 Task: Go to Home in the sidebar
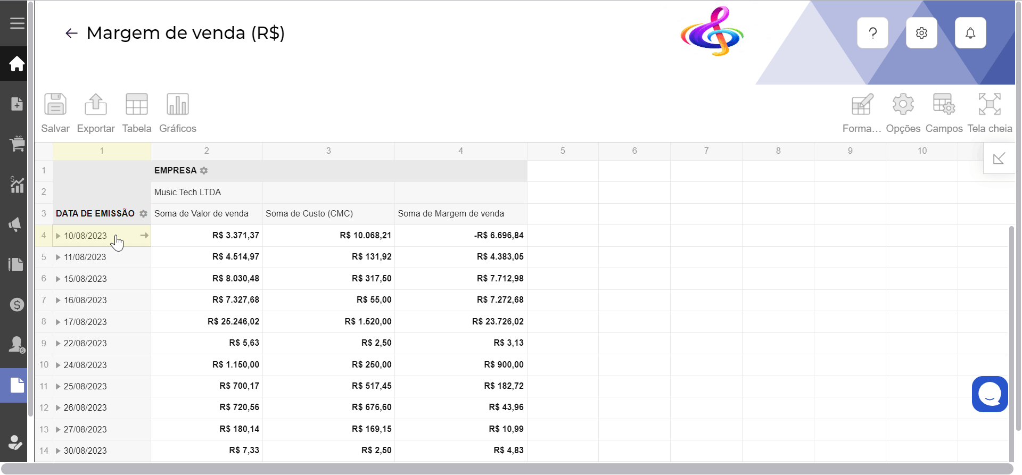(17, 64)
